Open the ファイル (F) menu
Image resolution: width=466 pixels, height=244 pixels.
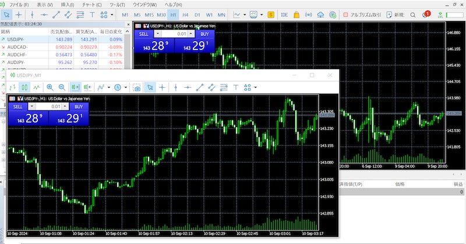pos(19,5)
